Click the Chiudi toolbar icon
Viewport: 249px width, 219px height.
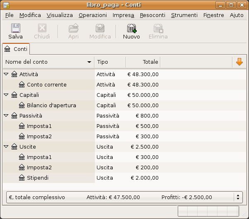point(42,28)
